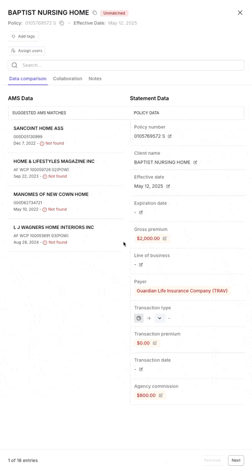Edit the Expiration date field

[x=141, y=213]
